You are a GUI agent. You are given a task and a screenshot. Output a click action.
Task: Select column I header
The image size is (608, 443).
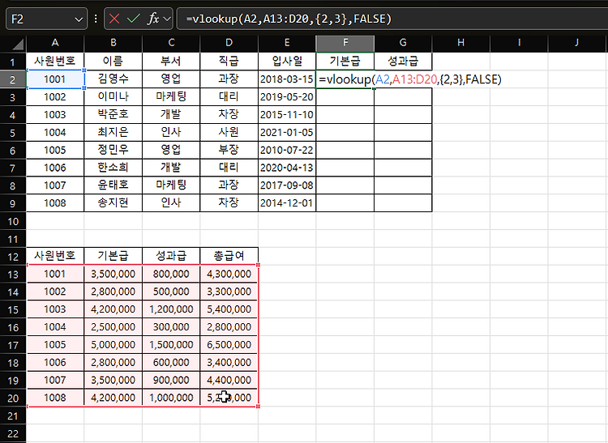[x=519, y=43]
